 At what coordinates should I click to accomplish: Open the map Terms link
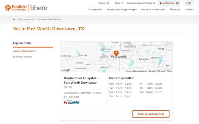(169, 71)
